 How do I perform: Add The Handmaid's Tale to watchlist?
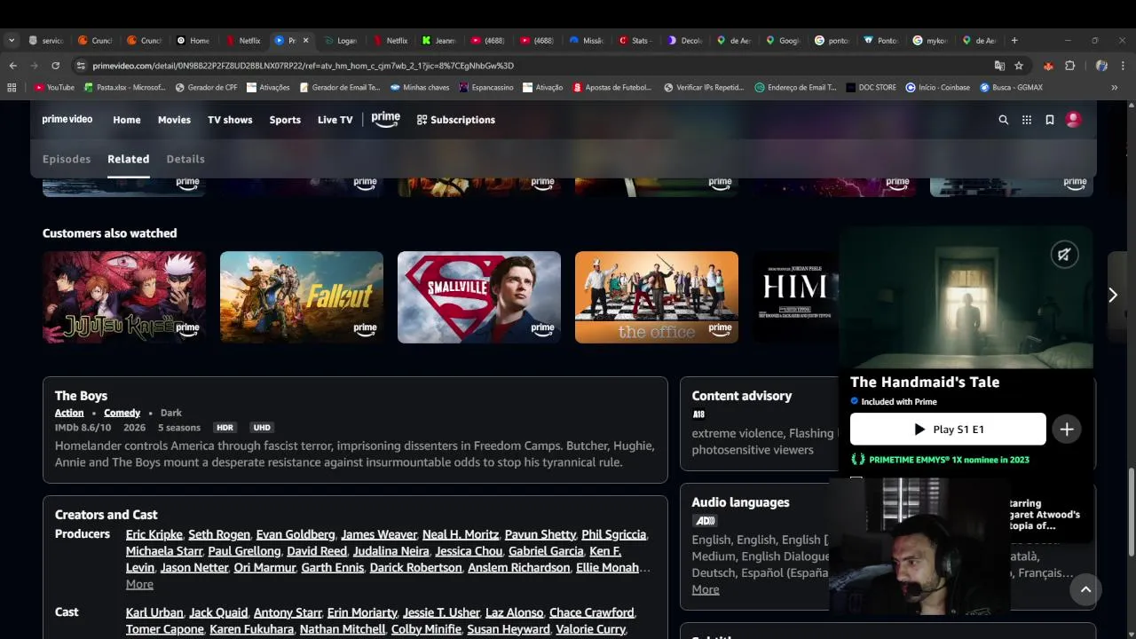click(x=1067, y=430)
